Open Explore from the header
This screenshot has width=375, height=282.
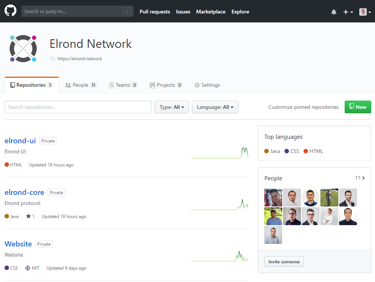coord(240,12)
